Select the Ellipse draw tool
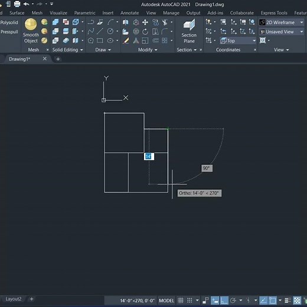The width and height of the screenshot is (307, 307). (x=110, y=41)
